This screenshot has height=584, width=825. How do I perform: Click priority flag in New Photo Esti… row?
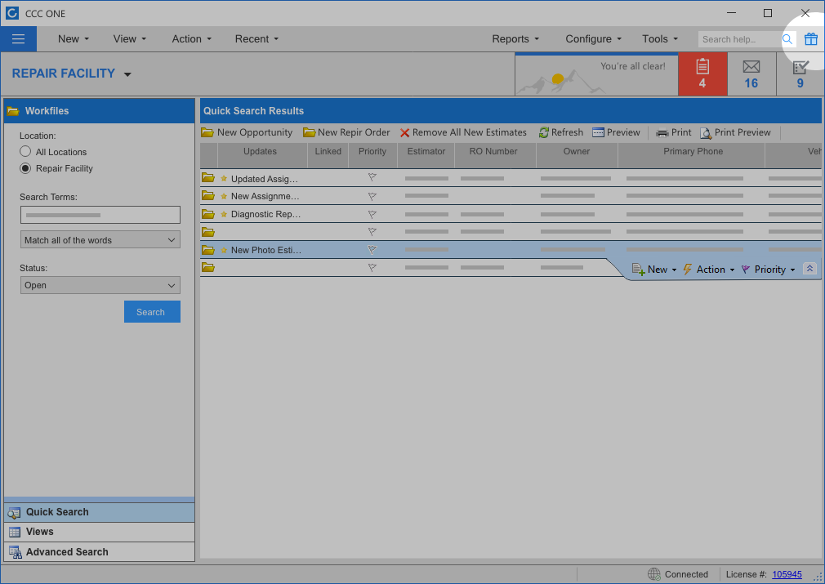point(372,250)
